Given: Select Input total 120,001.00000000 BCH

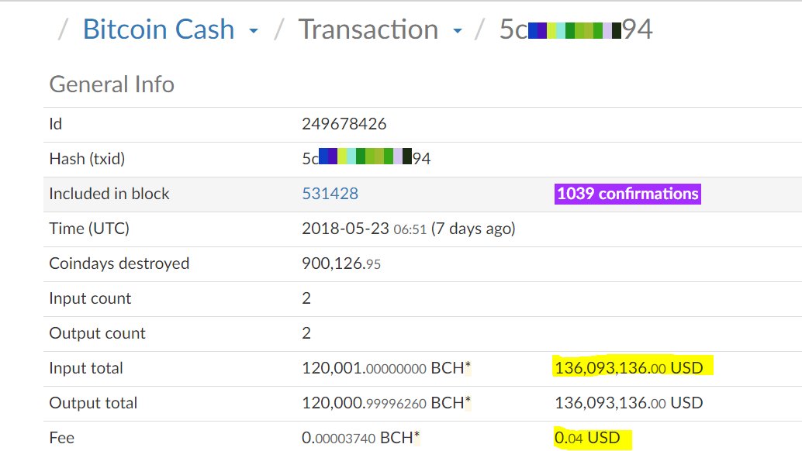Looking at the screenshot, I should coord(386,368).
